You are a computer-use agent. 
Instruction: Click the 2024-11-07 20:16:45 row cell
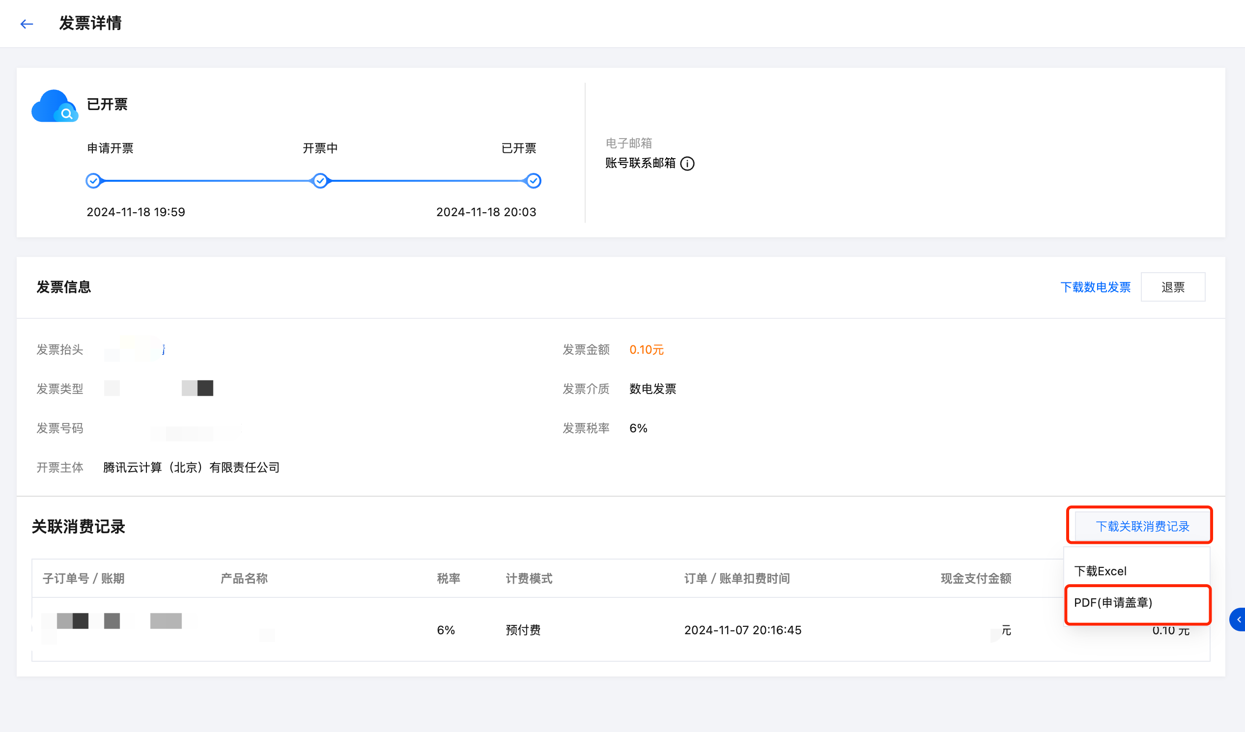pos(742,630)
